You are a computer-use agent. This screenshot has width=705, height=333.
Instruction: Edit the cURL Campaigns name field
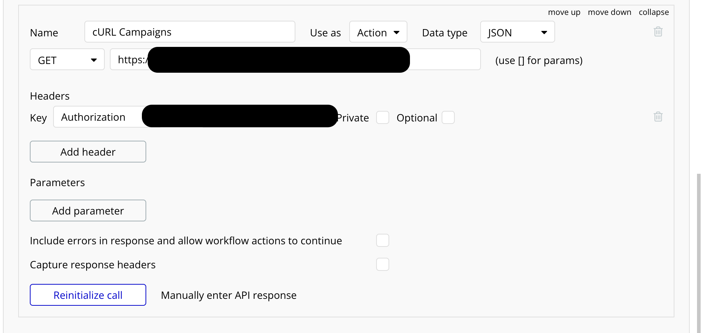pyautogui.click(x=190, y=32)
